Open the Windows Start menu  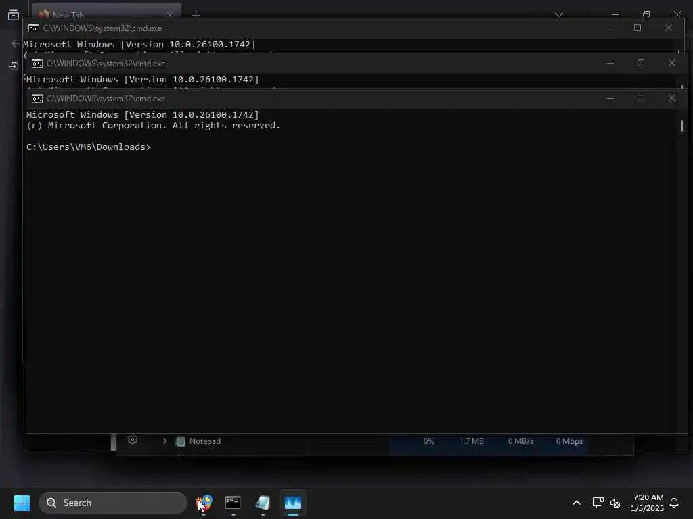(22, 503)
